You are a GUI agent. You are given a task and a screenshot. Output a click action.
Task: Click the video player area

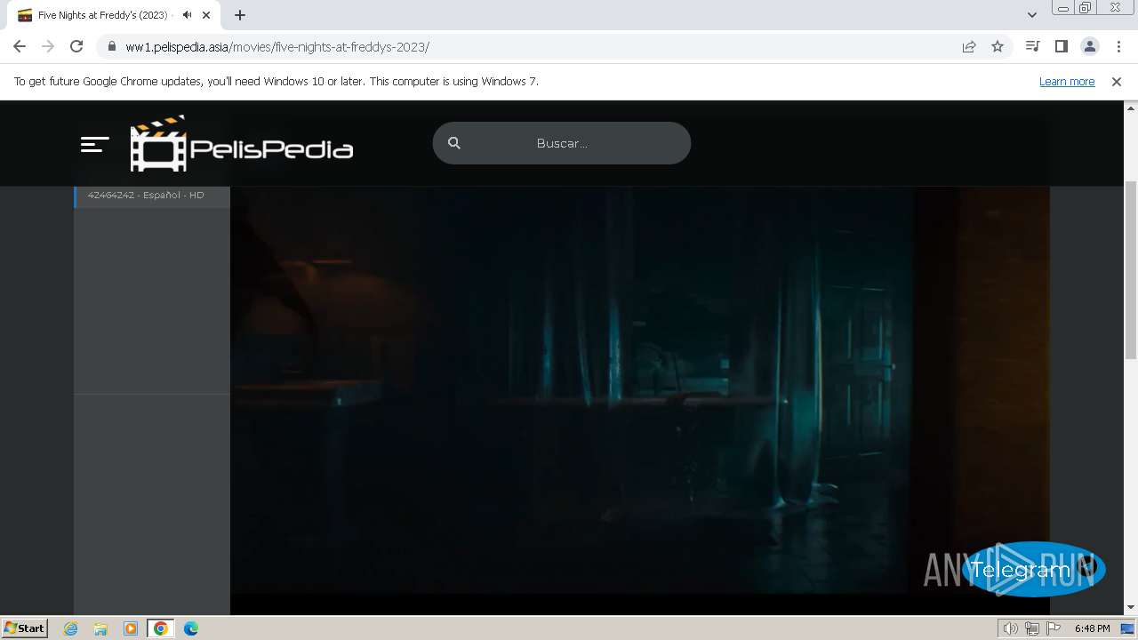[x=640, y=391]
